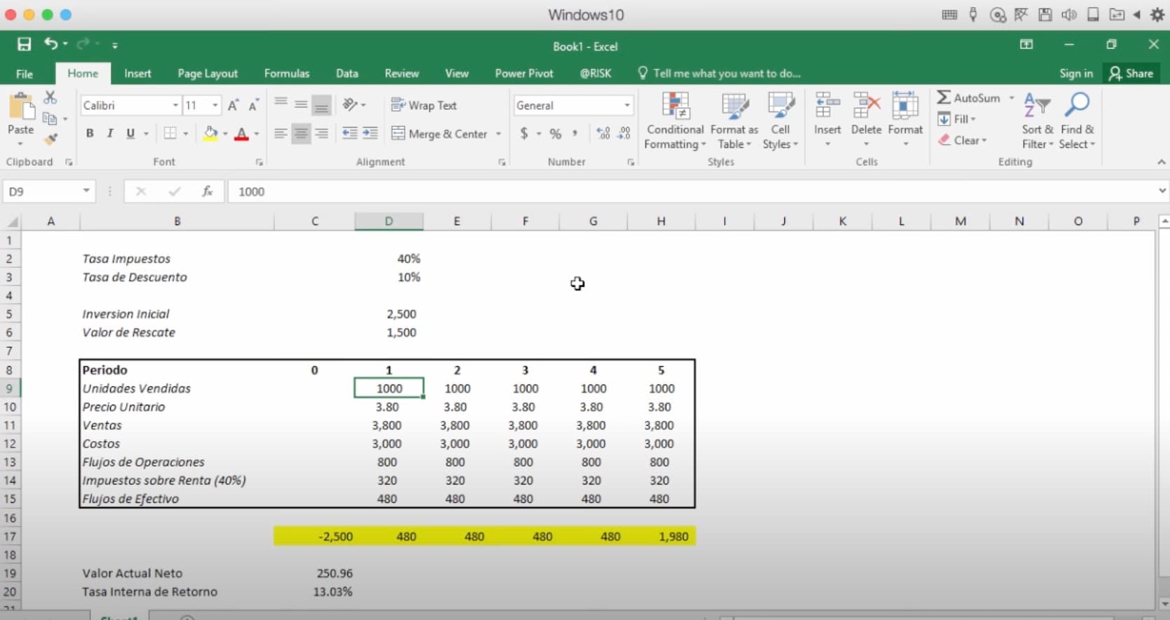
Task: Click the Share button
Action: tap(1131, 74)
